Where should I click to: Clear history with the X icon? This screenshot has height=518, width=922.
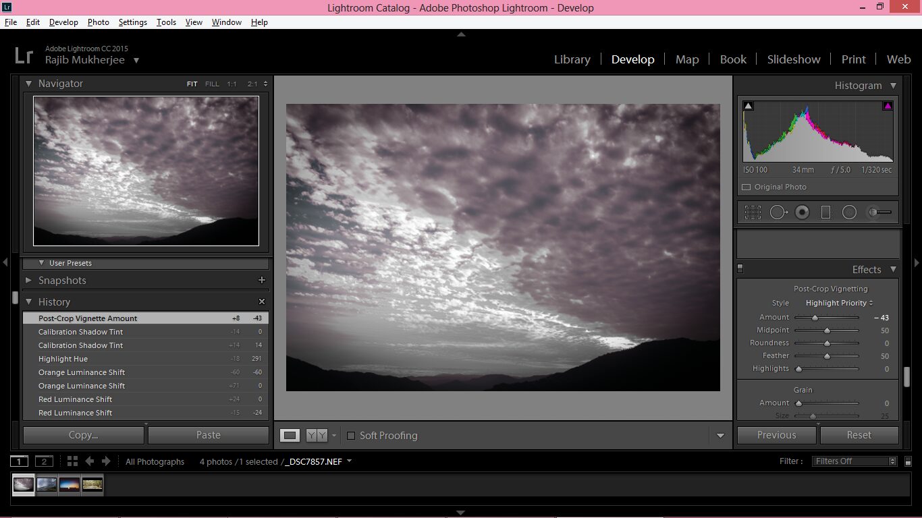point(262,301)
